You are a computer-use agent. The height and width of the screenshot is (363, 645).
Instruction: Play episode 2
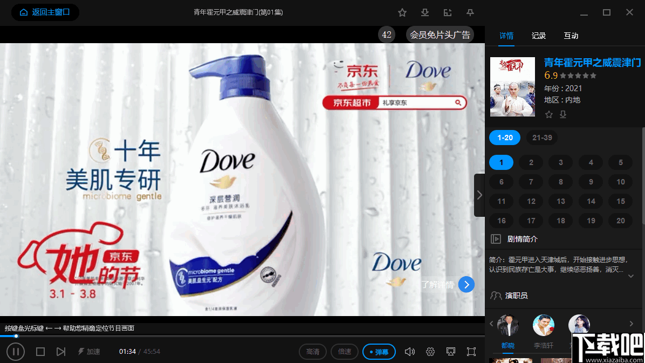point(531,162)
